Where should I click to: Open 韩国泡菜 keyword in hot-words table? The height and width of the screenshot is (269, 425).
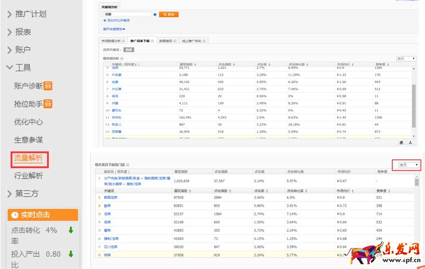tap(111, 198)
